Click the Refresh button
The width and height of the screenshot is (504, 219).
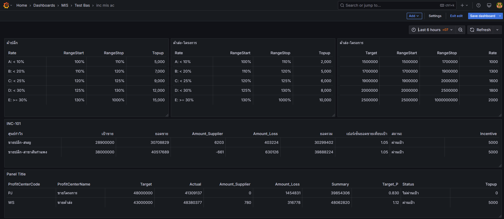point(480,30)
